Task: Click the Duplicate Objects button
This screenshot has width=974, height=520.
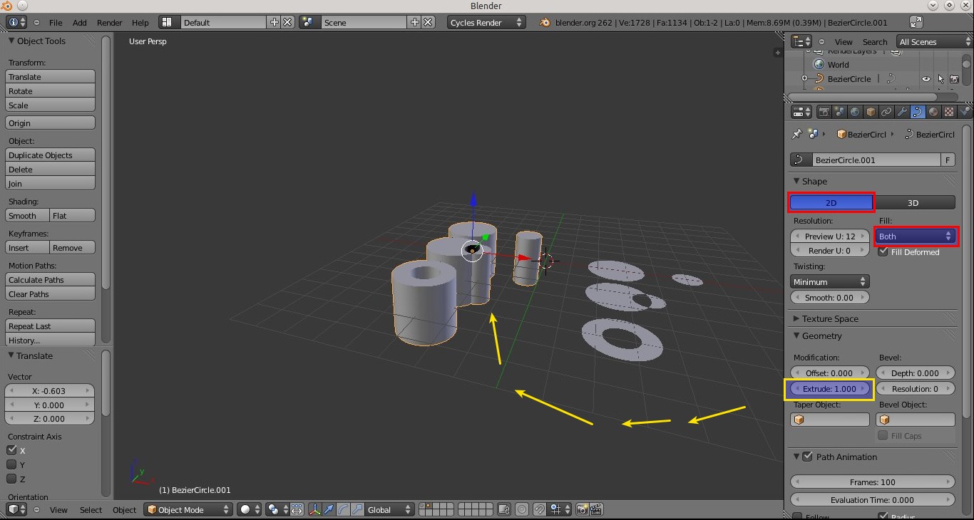Action: (50, 155)
